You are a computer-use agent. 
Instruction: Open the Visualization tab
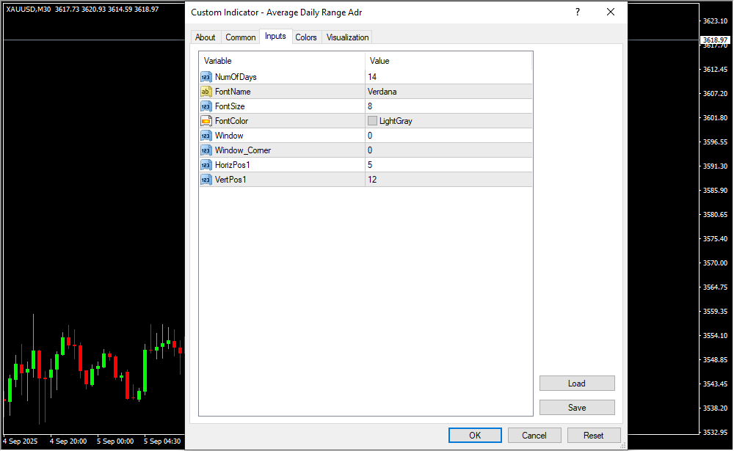coord(348,37)
